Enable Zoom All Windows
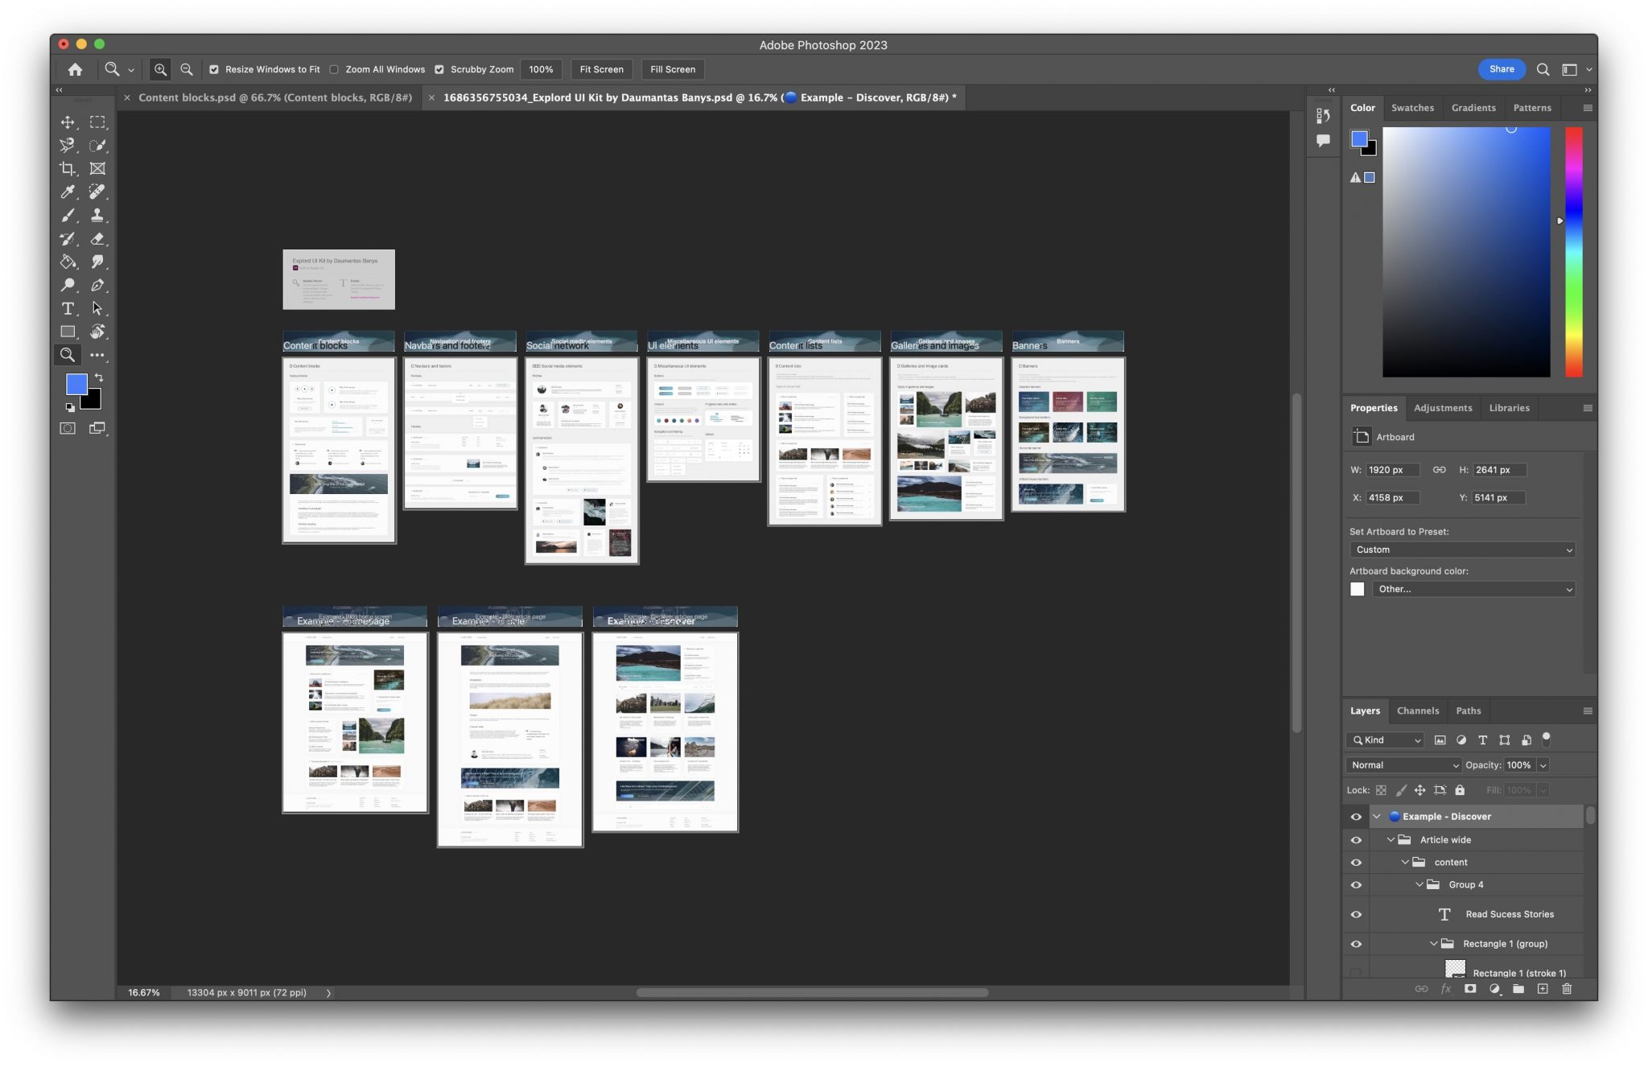Viewport: 1648px width, 1067px height. pyautogui.click(x=335, y=69)
